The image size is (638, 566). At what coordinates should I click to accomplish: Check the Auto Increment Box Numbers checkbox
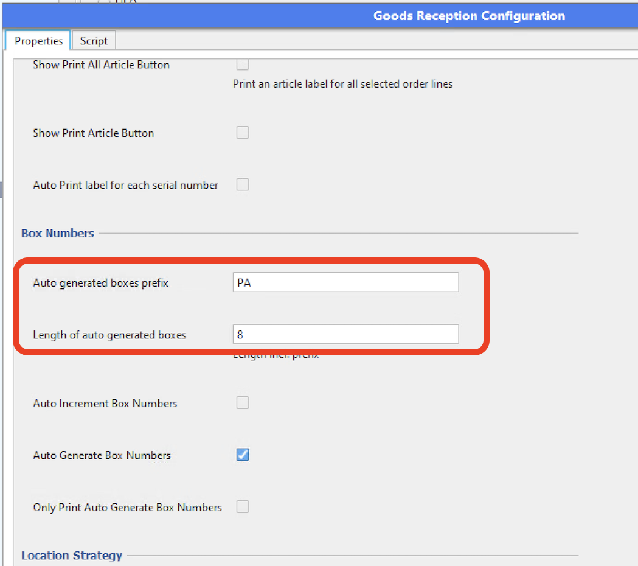click(x=243, y=403)
